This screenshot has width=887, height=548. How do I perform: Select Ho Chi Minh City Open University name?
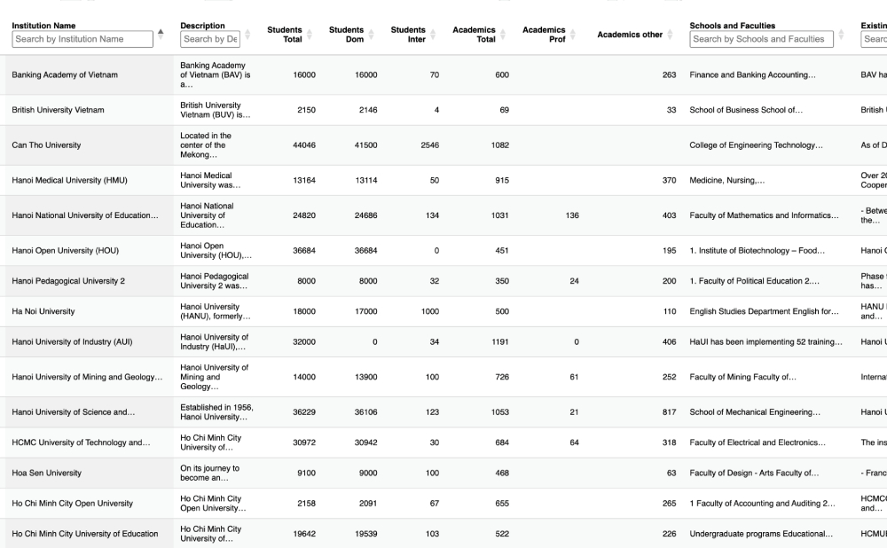click(x=73, y=504)
